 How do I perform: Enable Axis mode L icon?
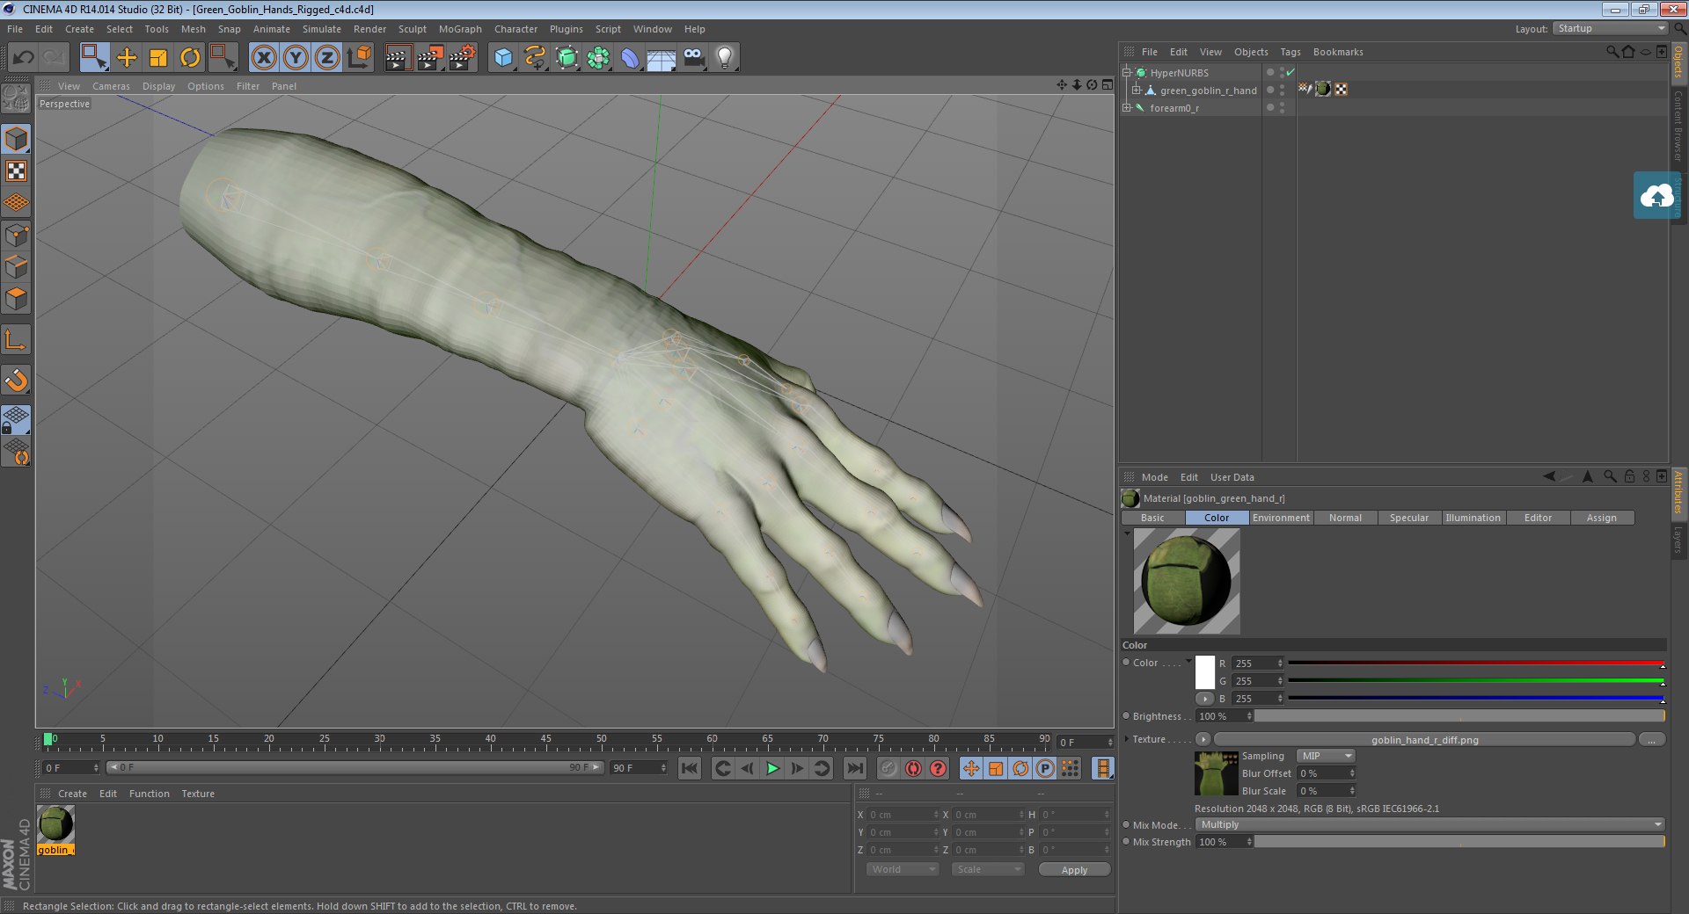point(16,339)
